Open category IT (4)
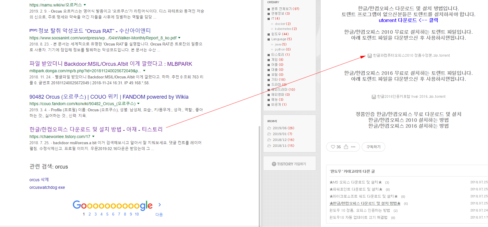488x227 pixels. pos(275,19)
